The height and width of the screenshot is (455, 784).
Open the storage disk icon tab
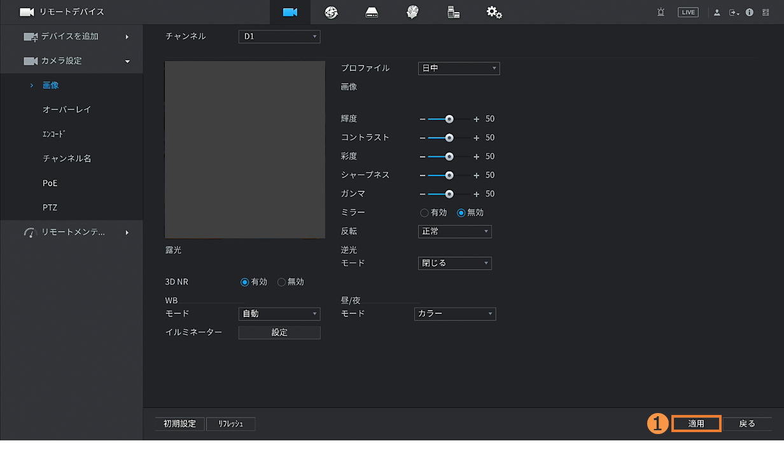point(372,13)
